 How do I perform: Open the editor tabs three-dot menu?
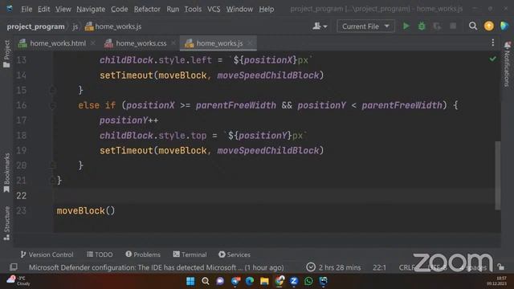[492, 43]
